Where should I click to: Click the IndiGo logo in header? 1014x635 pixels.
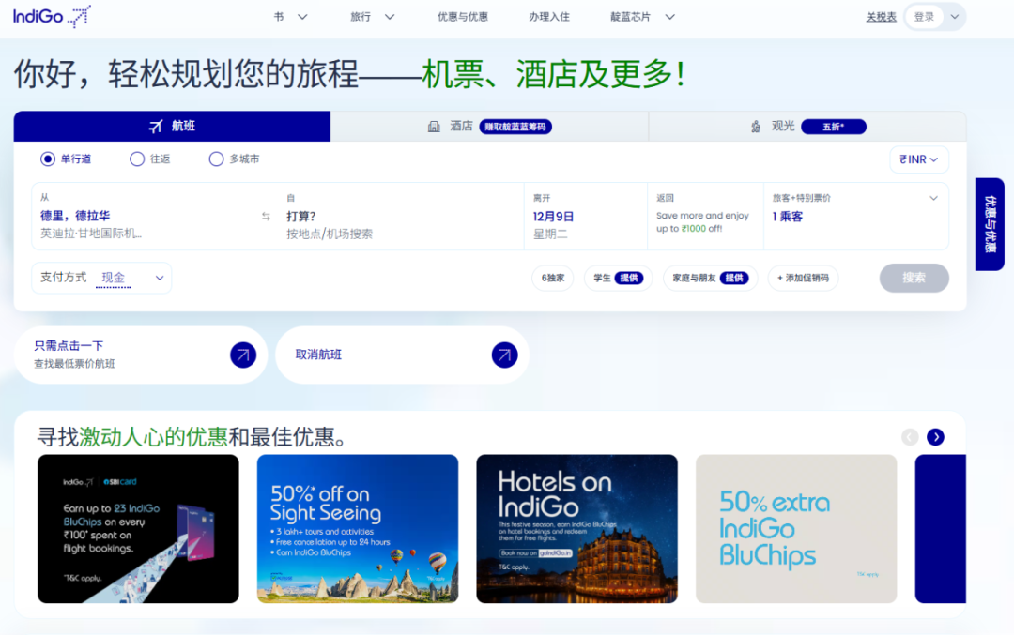(x=52, y=16)
